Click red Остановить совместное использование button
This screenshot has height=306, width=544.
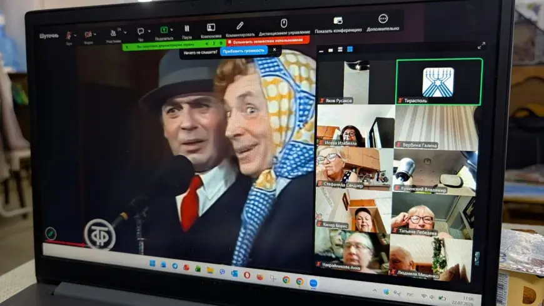[267, 41]
